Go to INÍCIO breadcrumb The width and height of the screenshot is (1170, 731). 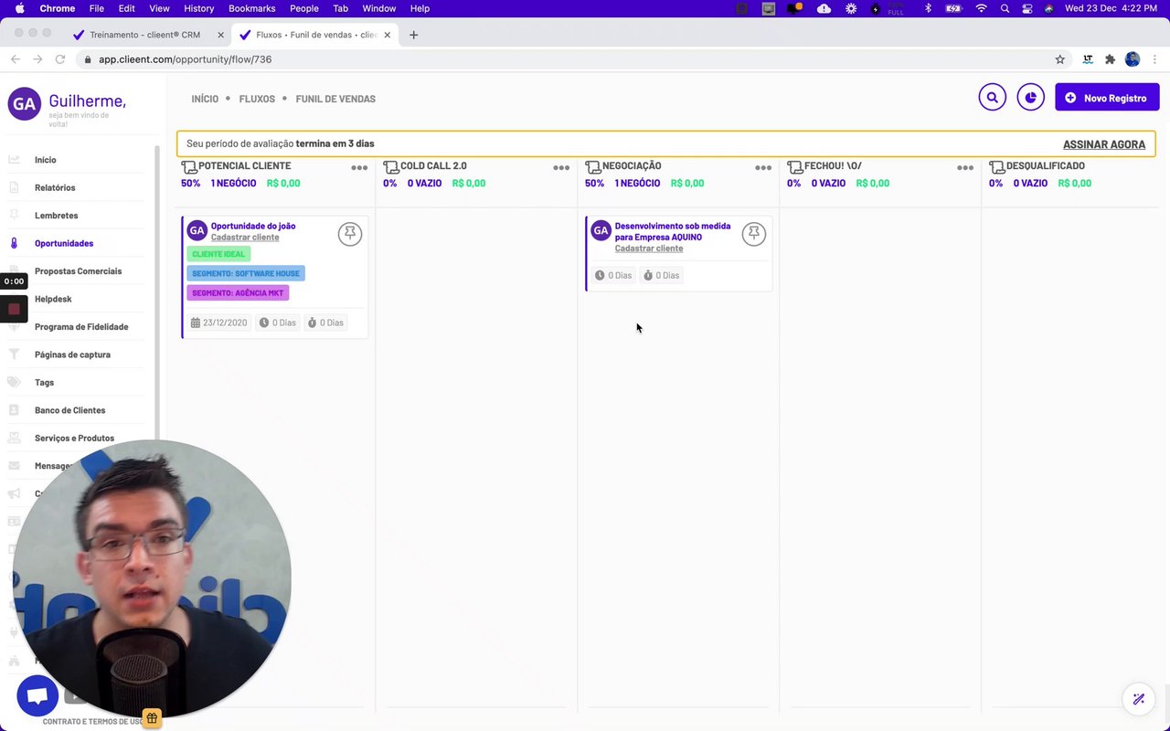tap(205, 99)
